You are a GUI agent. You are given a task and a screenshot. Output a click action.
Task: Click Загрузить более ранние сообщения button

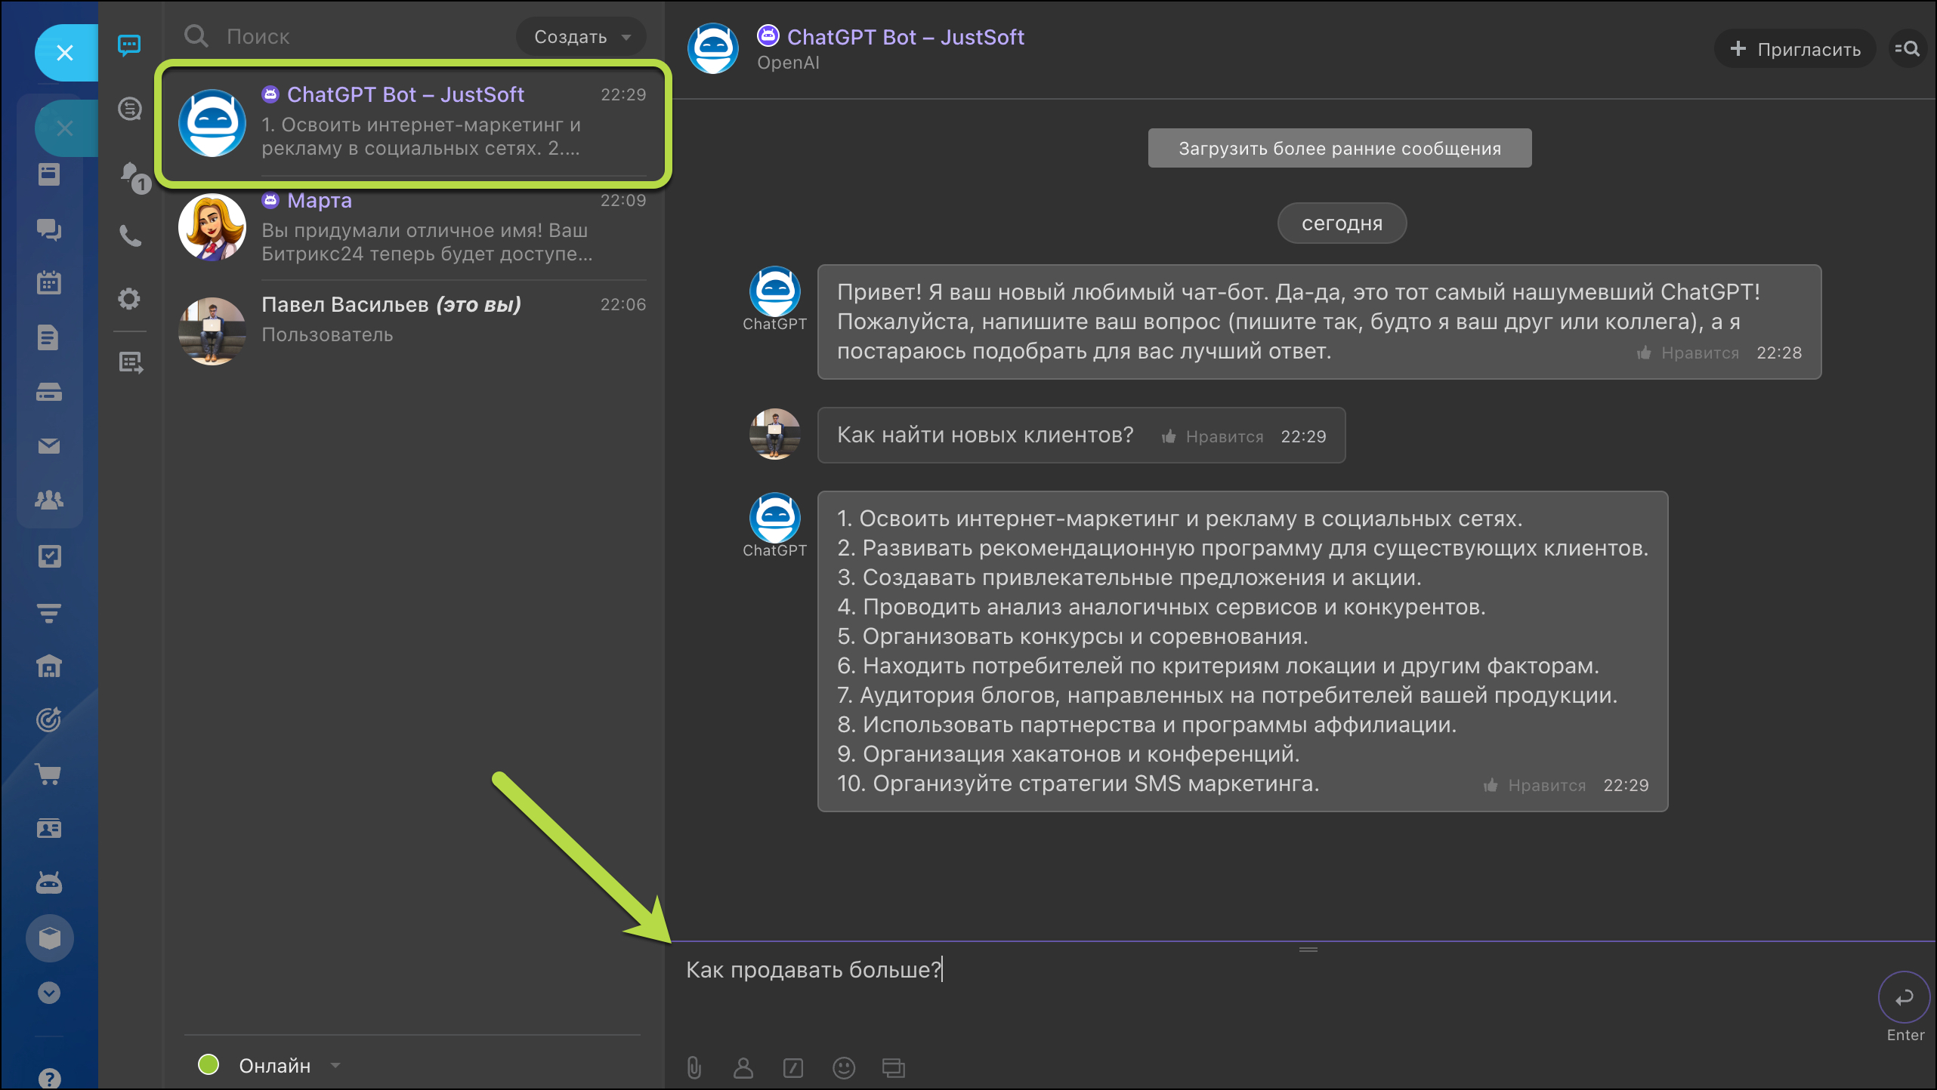coord(1339,148)
